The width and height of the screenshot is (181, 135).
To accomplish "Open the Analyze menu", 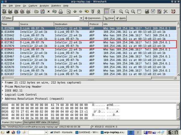I will (x=44, y=5).
